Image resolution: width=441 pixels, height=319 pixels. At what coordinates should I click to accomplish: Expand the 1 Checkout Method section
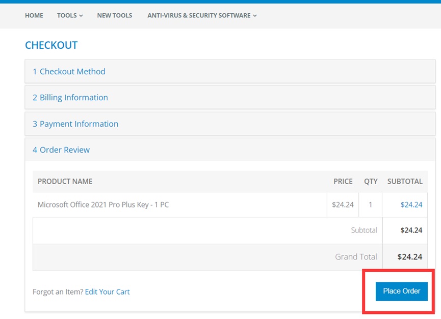point(69,72)
